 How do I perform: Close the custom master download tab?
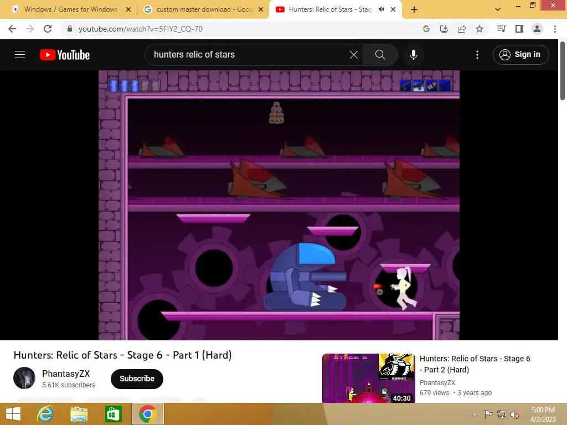(x=261, y=9)
